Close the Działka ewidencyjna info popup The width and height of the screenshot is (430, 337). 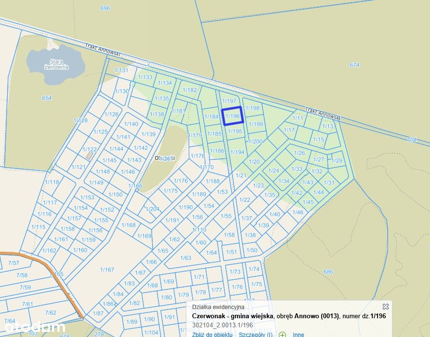tap(385, 306)
